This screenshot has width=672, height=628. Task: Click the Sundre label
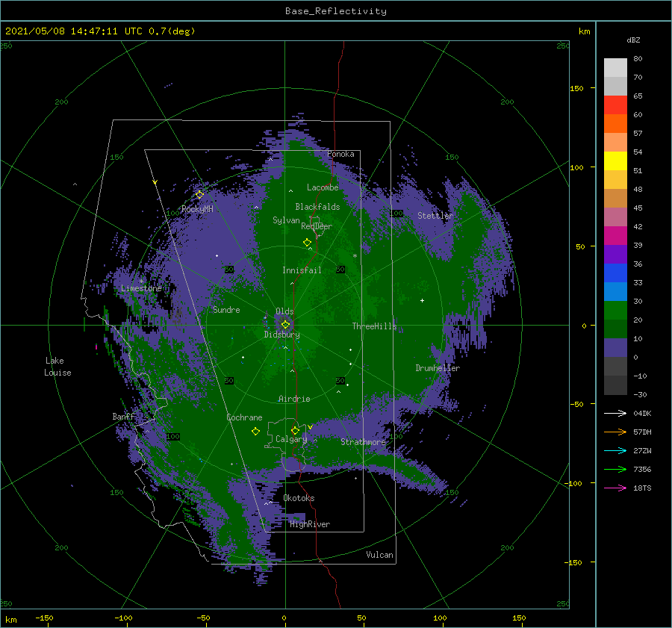[226, 310]
